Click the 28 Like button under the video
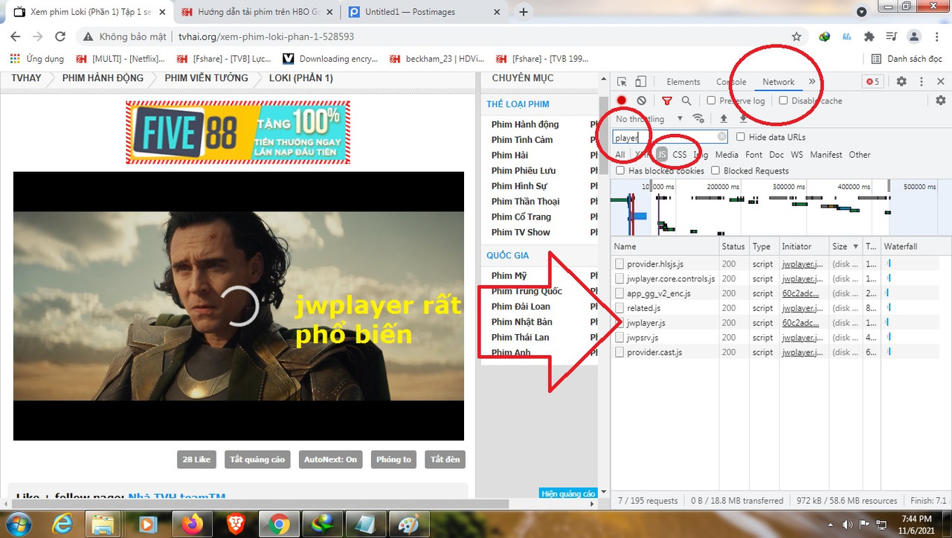Viewport: 952px width, 538px height. click(x=196, y=459)
